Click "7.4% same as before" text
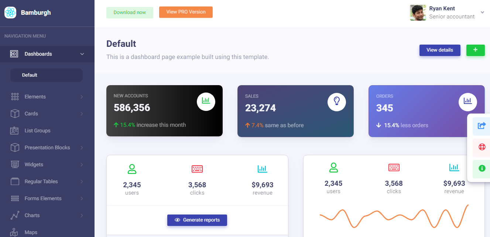Viewport: 490px width, 237px height. coord(274,125)
